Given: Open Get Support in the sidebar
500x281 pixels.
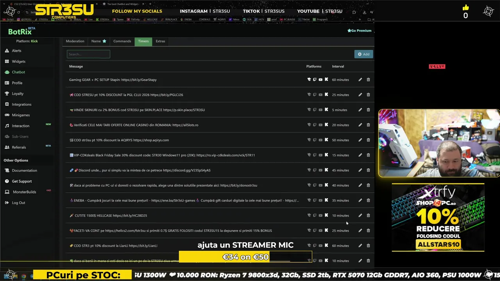Looking at the screenshot, I should click(22, 181).
